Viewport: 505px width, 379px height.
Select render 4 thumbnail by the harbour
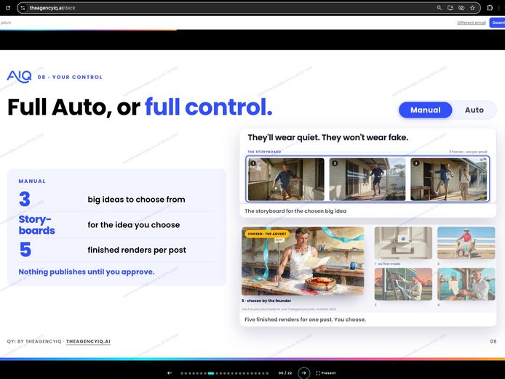tap(466, 284)
